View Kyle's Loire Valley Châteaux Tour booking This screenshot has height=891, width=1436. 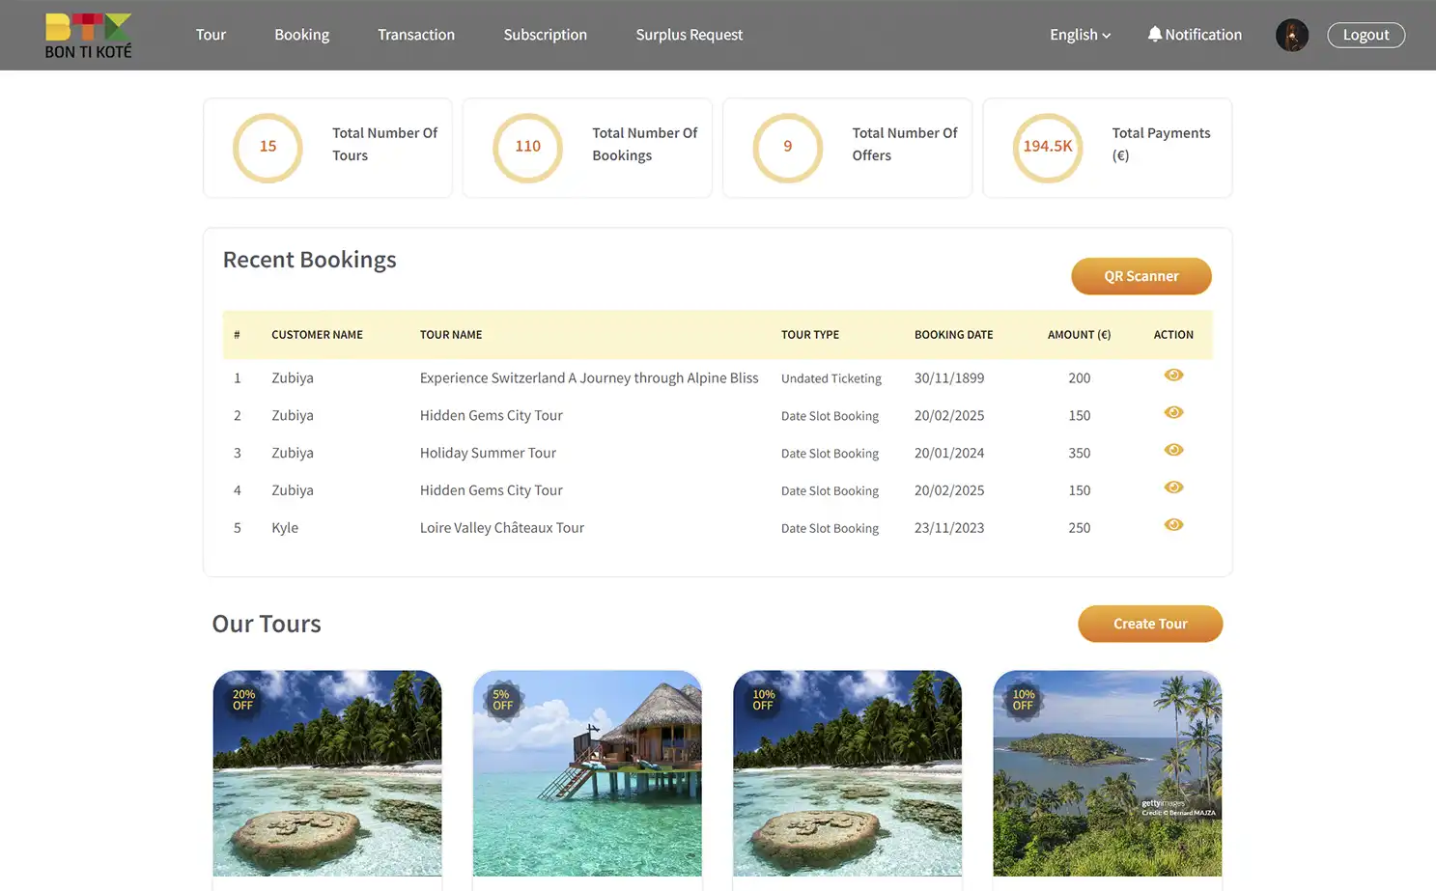click(x=1173, y=524)
